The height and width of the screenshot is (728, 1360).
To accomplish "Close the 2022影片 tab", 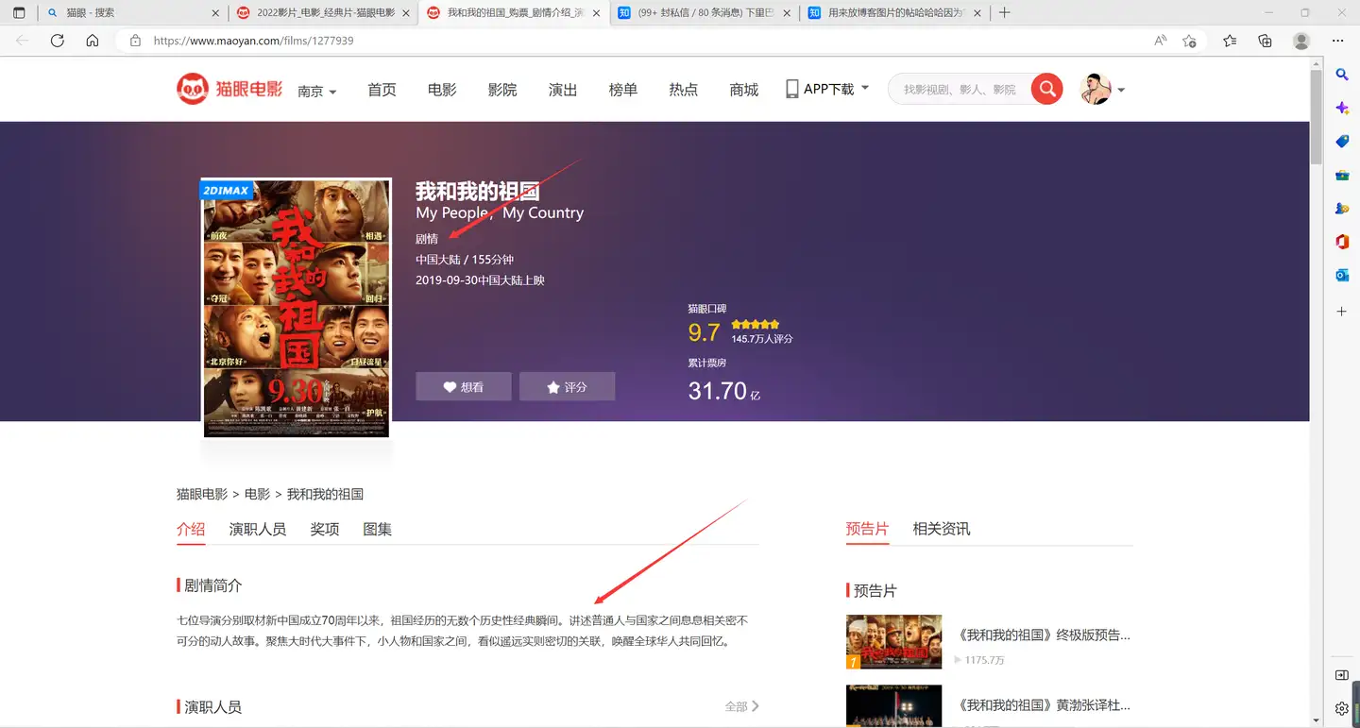I will pos(406,13).
